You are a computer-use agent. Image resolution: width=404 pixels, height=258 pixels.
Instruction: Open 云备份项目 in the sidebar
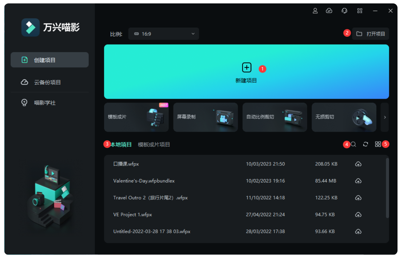(x=50, y=82)
